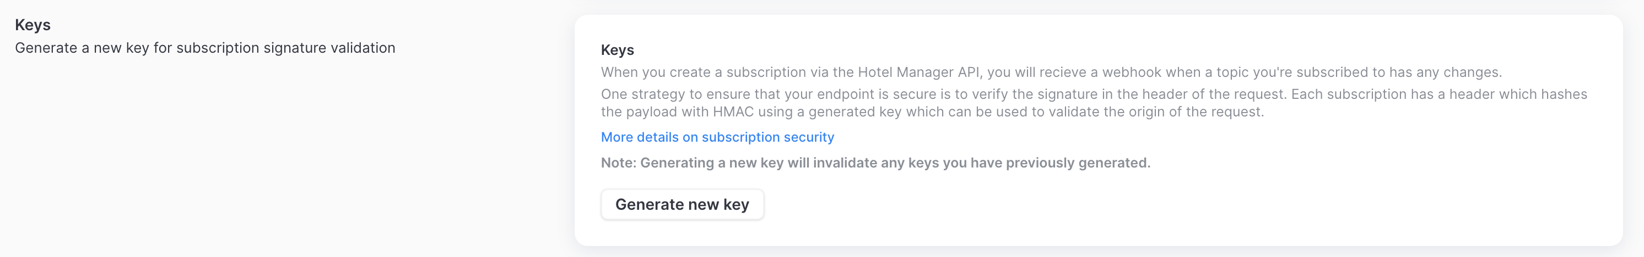The height and width of the screenshot is (257, 1644).
Task: Click the left description about signature validation
Action: tap(205, 48)
